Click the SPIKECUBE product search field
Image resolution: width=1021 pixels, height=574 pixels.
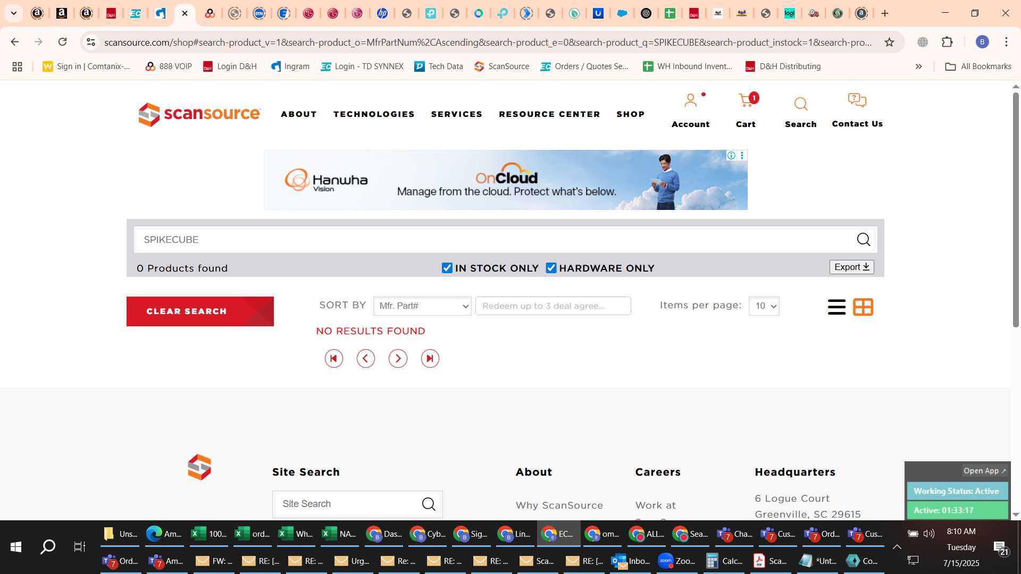(x=495, y=240)
